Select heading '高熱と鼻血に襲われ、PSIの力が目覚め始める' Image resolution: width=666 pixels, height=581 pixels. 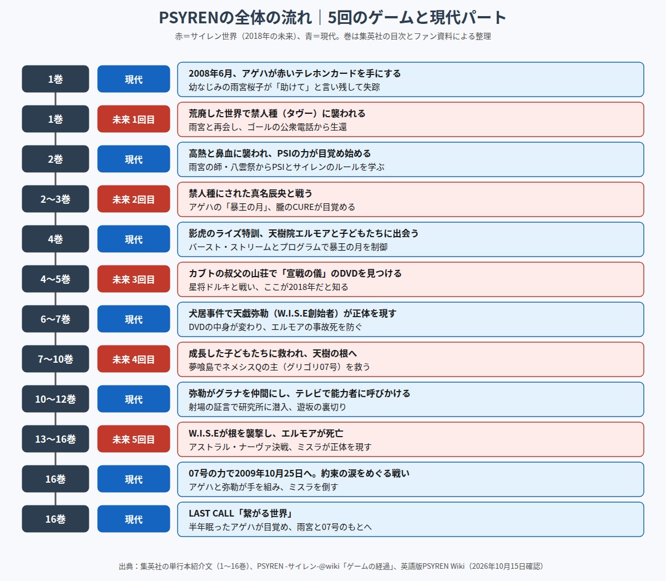click(x=280, y=153)
